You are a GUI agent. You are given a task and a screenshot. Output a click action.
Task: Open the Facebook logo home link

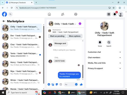[x=4, y=14]
